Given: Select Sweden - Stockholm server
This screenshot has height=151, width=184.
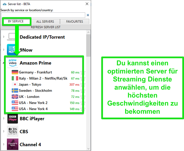Looking at the screenshot, I should pyautogui.click(x=35, y=90).
